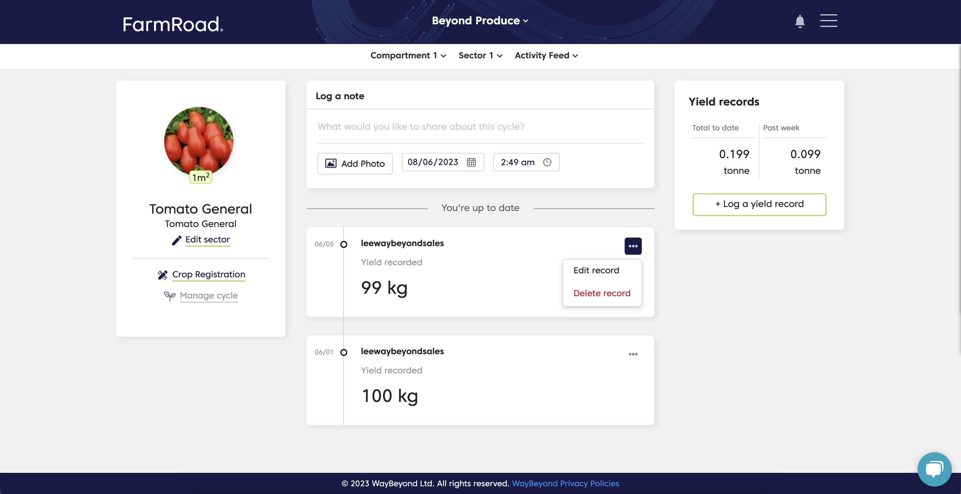Click the Tomato General title
Viewport: 961px width, 494px height.
(201, 209)
